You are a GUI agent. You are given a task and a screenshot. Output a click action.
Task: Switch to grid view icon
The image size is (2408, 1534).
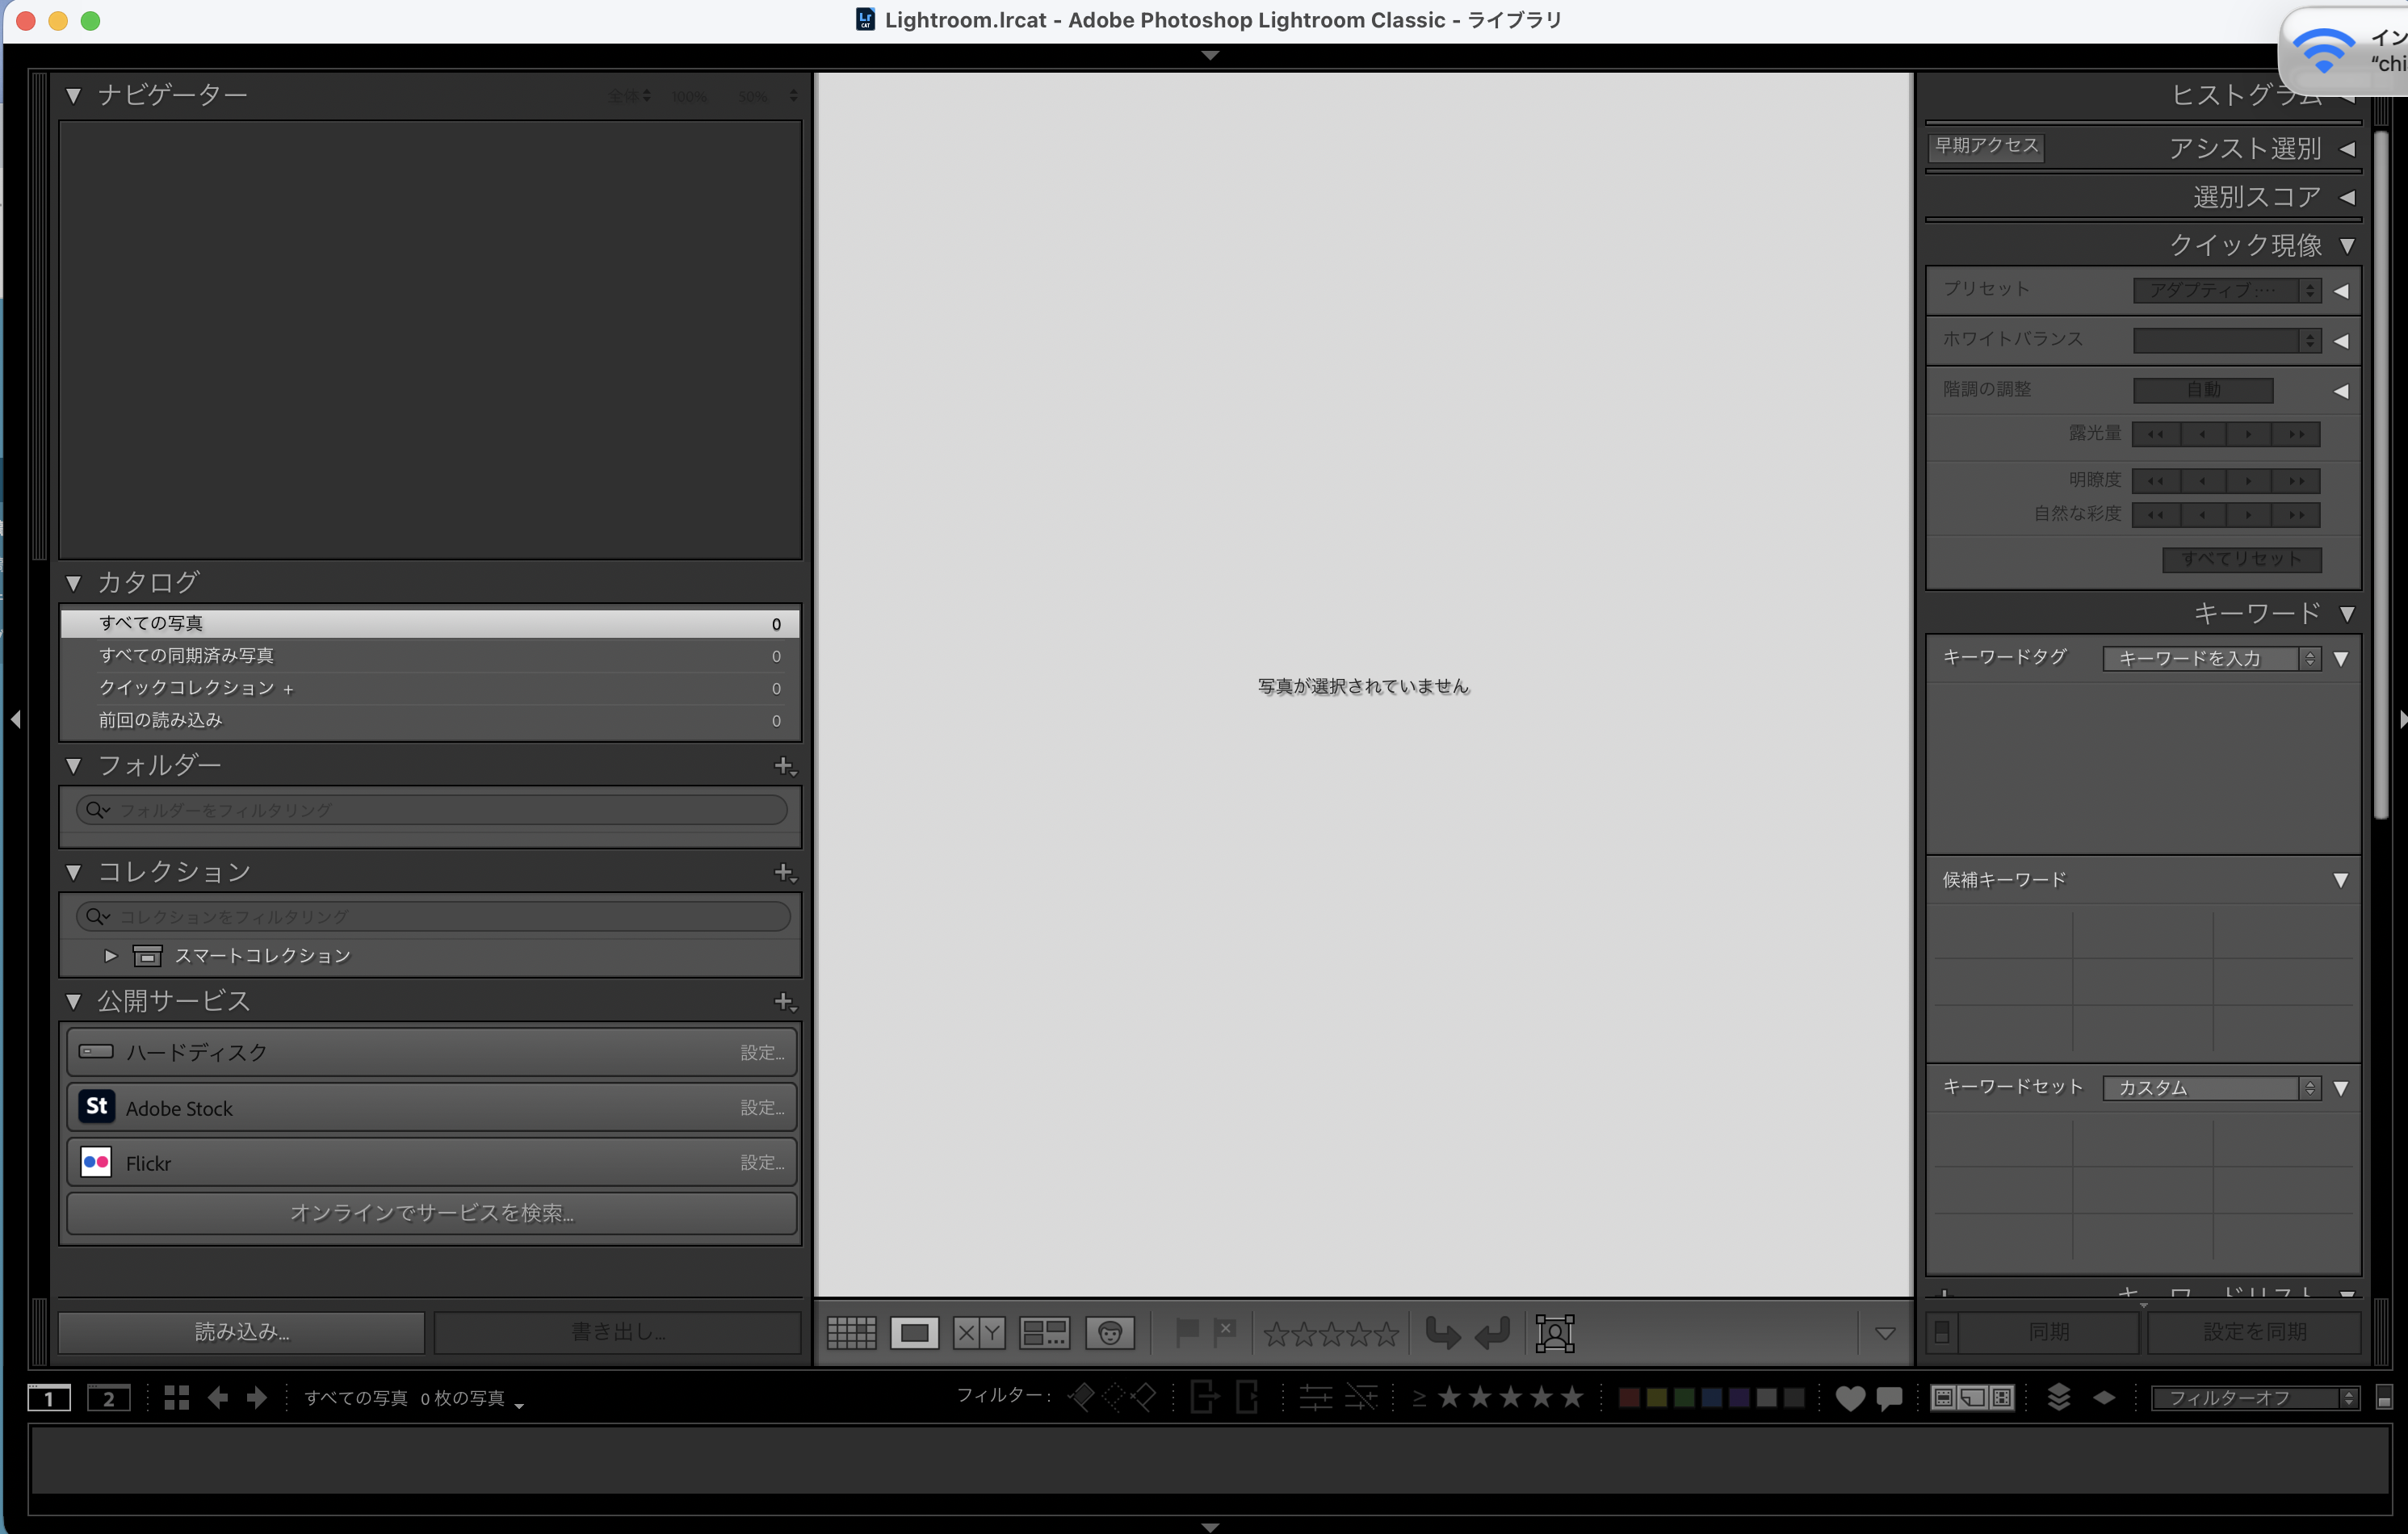[851, 1332]
